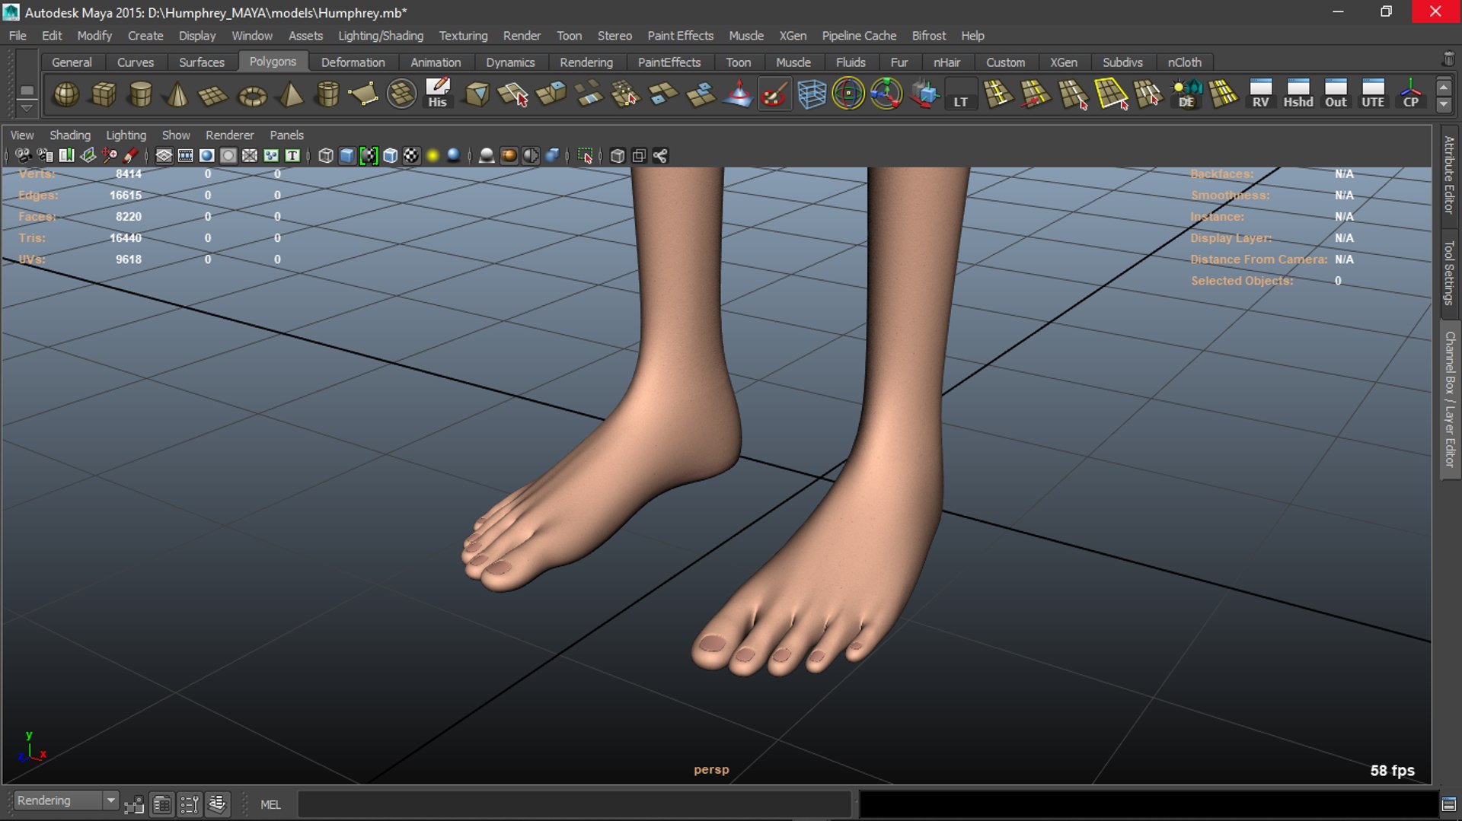Click the MEL command language label
1462x821 pixels.
(x=270, y=804)
